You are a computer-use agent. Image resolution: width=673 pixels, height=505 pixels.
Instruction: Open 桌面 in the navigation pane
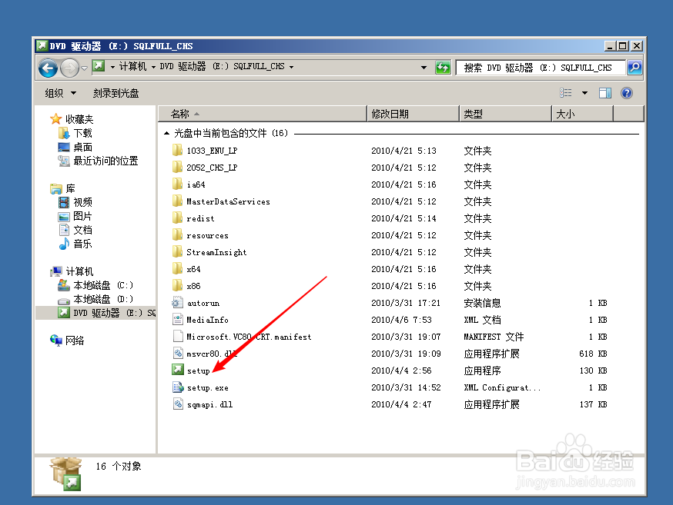click(82, 147)
